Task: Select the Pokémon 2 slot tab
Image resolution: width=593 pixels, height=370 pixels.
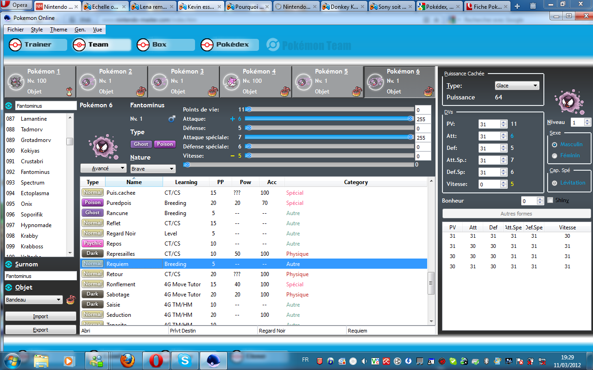Action: click(x=112, y=82)
